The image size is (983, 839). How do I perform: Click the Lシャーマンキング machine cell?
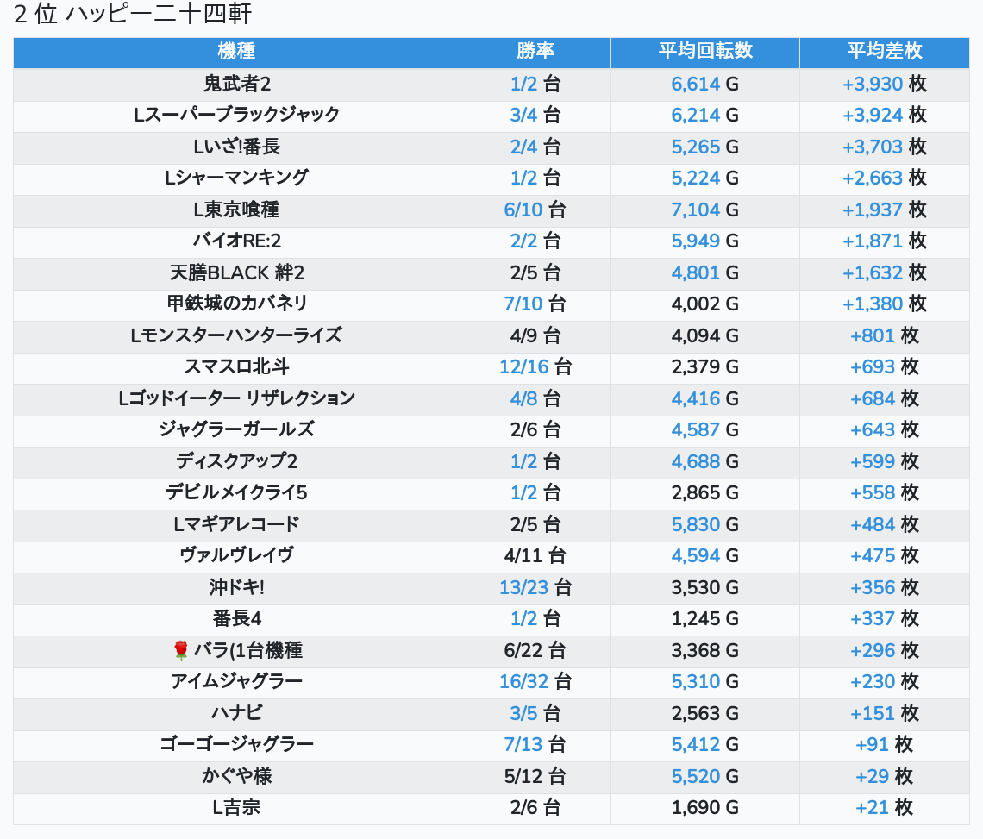point(236,178)
